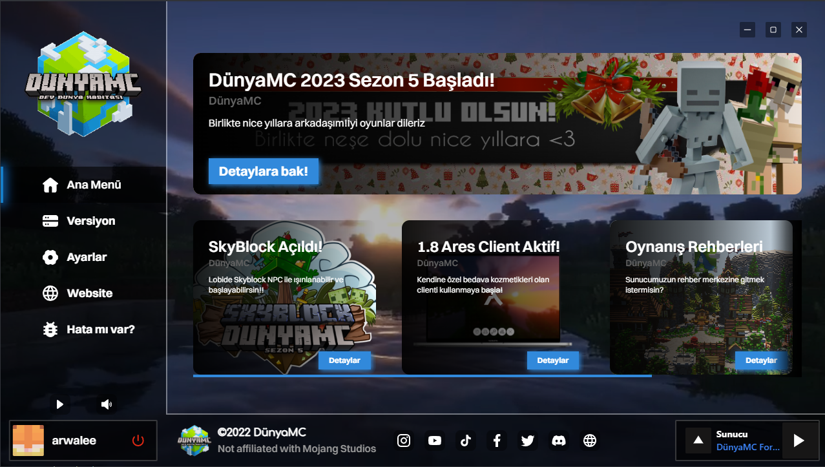Click the DünyaMC logo in sidebar
This screenshot has width=825, height=467.
(x=83, y=83)
